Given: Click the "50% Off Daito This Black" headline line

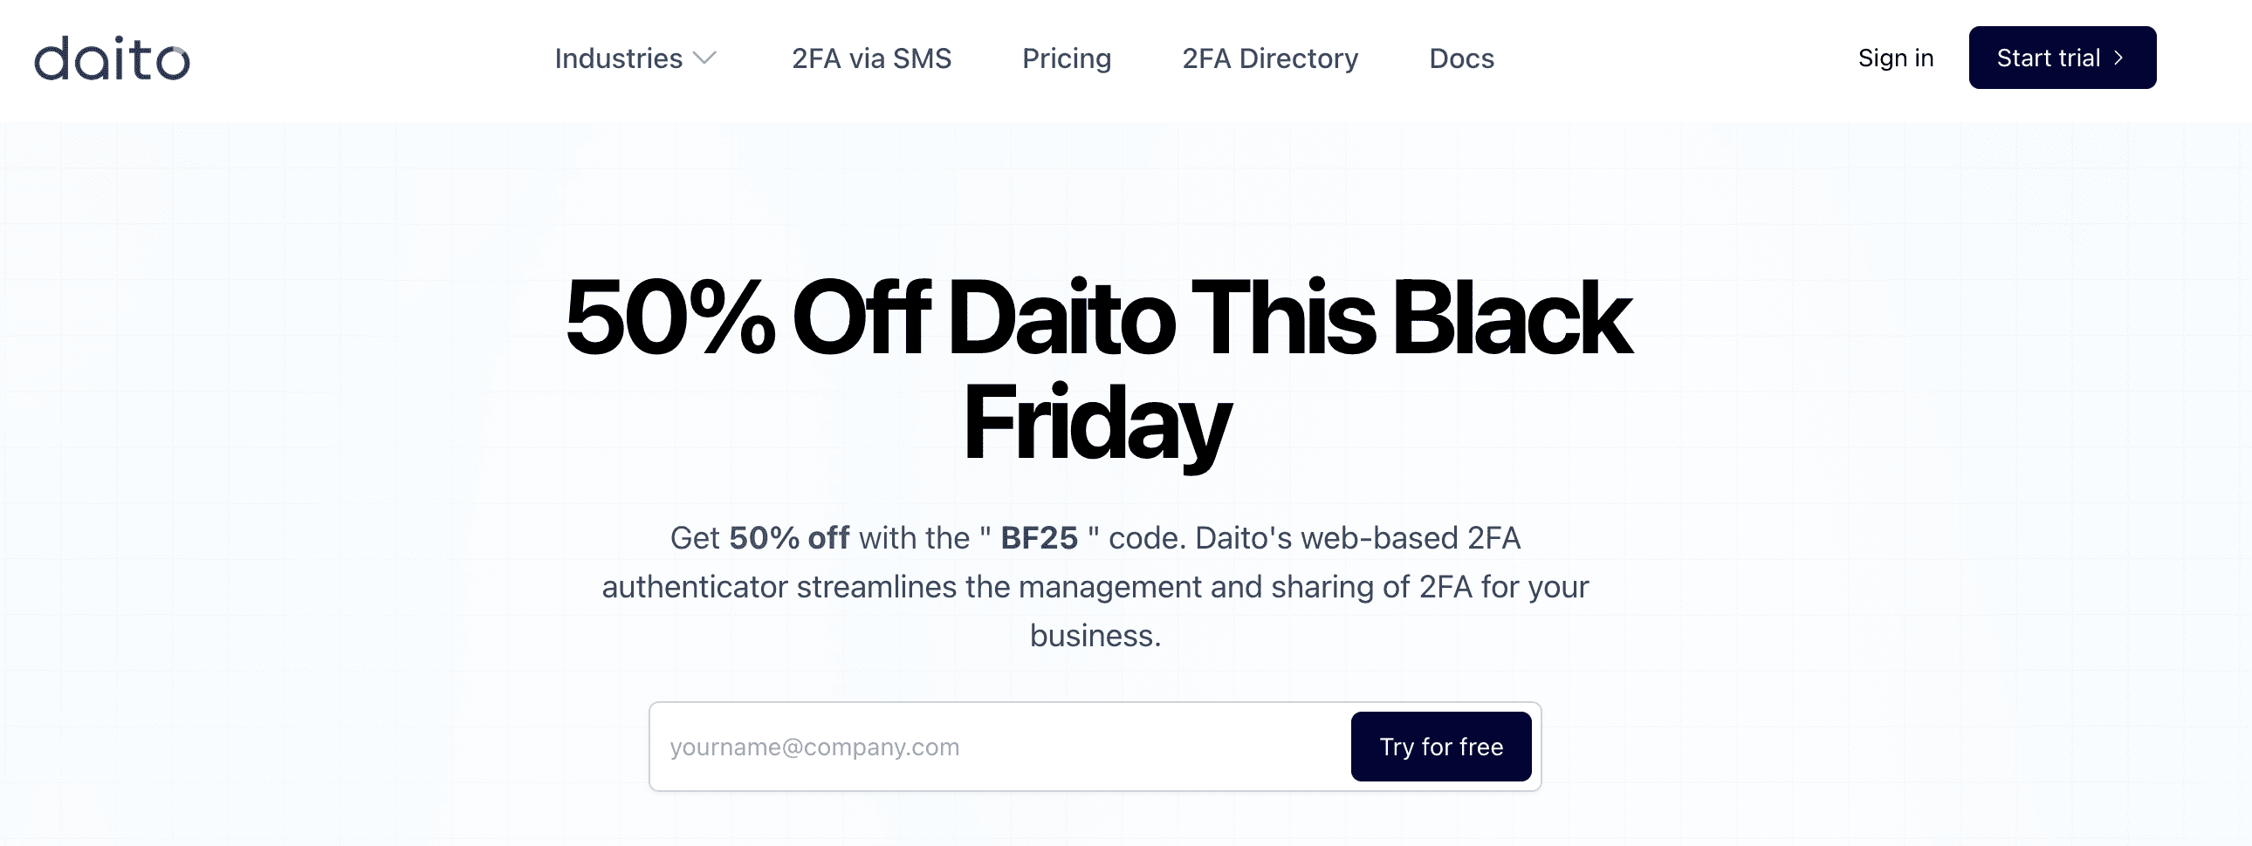Looking at the screenshot, I should (1097, 317).
